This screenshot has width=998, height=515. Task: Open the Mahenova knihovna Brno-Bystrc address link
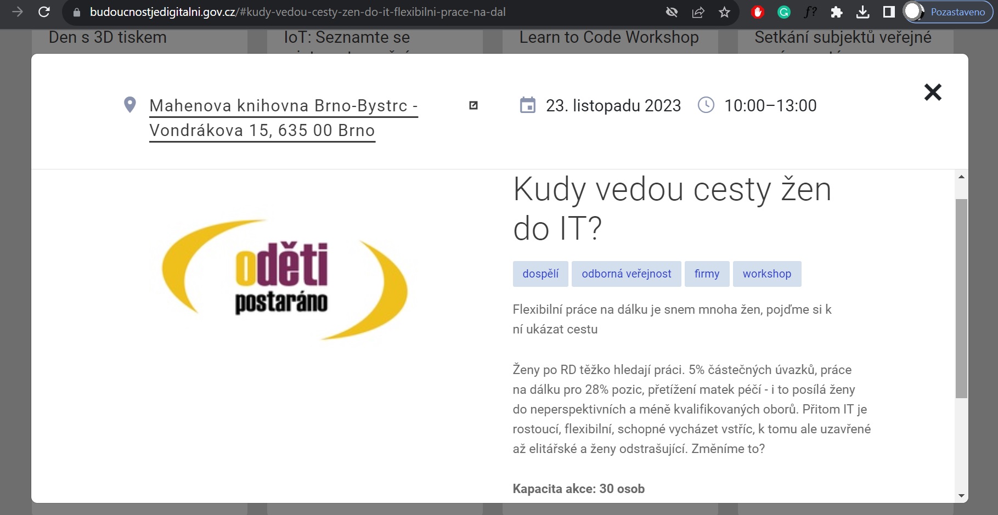coord(283,117)
